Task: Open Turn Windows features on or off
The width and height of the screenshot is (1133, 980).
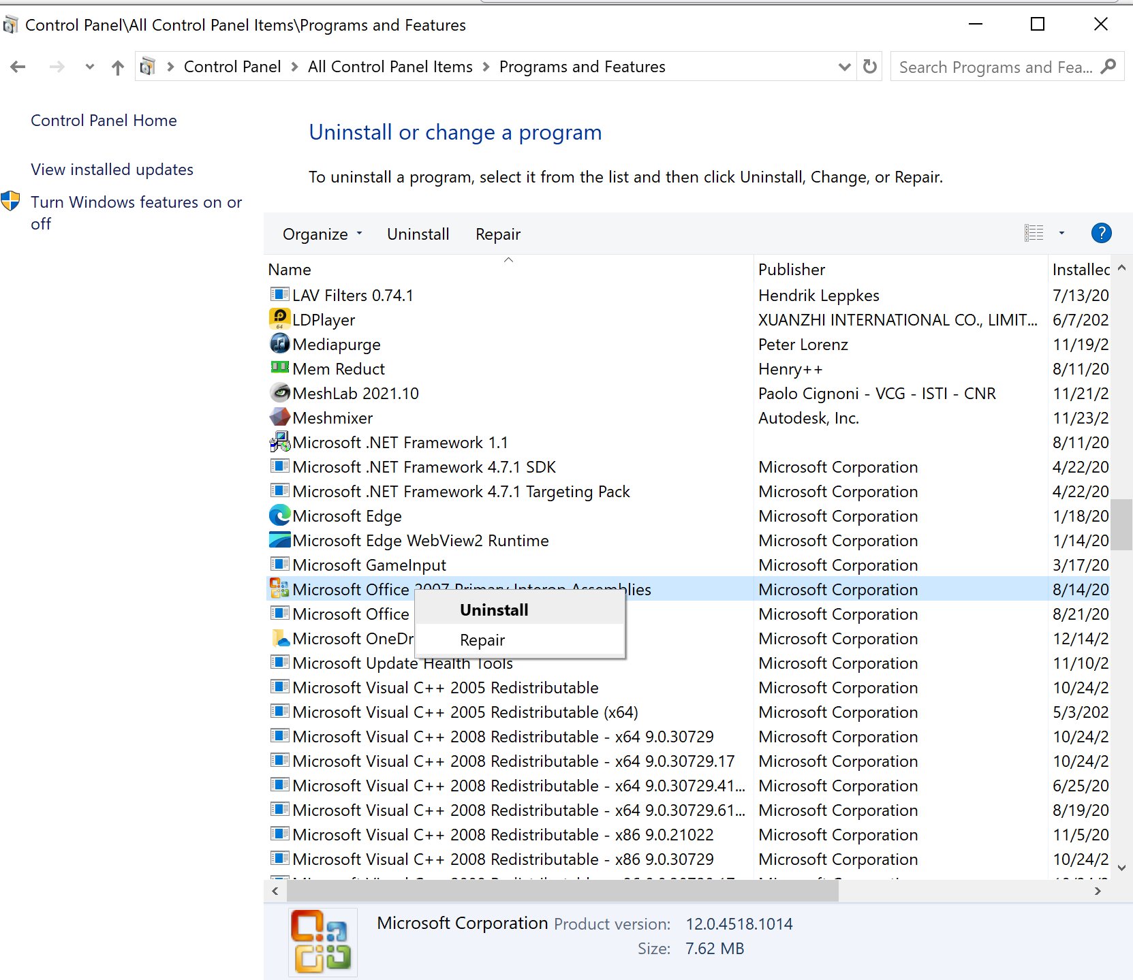Action: (136, 212)
